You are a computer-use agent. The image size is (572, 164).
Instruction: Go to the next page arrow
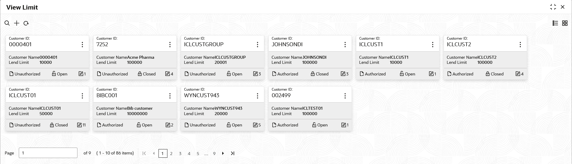[223, 153]
